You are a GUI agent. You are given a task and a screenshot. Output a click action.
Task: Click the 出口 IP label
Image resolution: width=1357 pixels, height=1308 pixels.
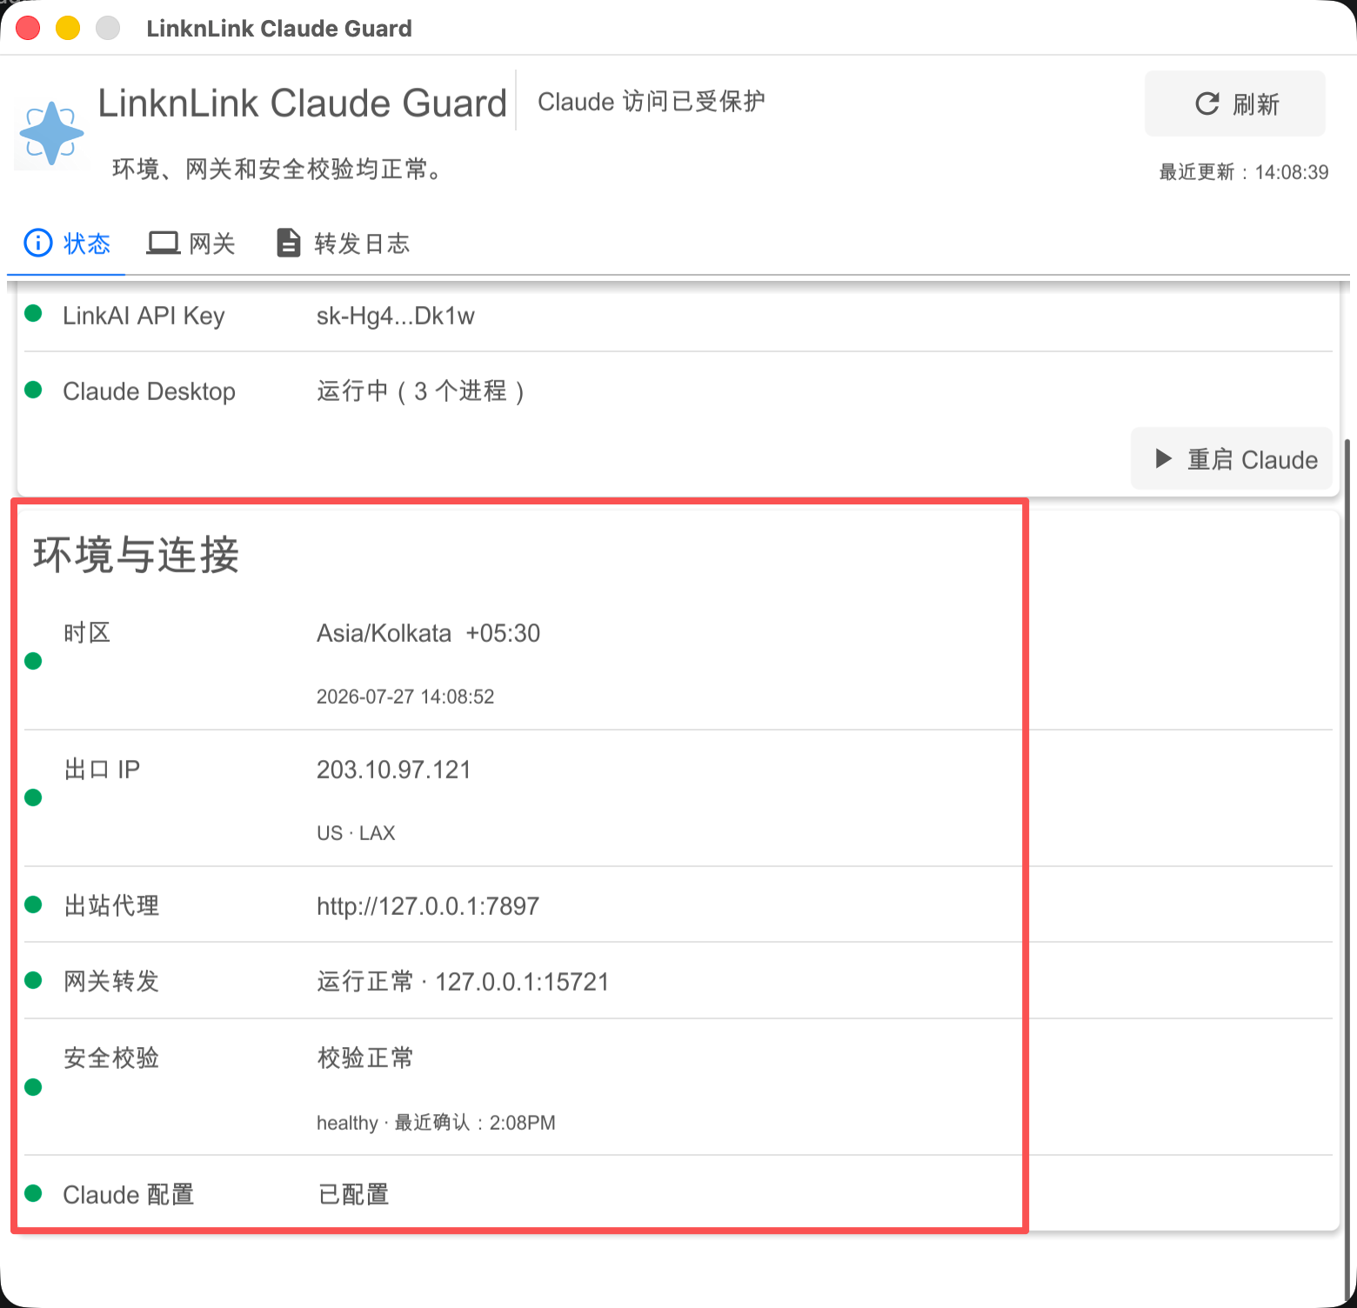(102, 770)
